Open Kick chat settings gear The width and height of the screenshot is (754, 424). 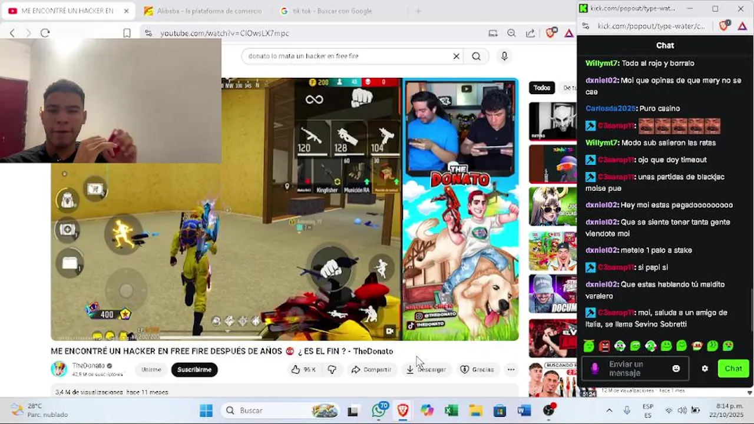[x=705, y=369]
